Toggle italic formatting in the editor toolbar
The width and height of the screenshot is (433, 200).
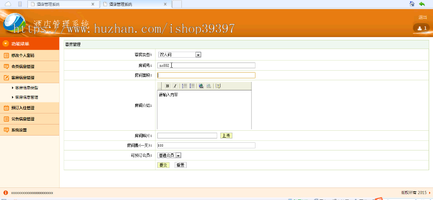click(175, 86)
